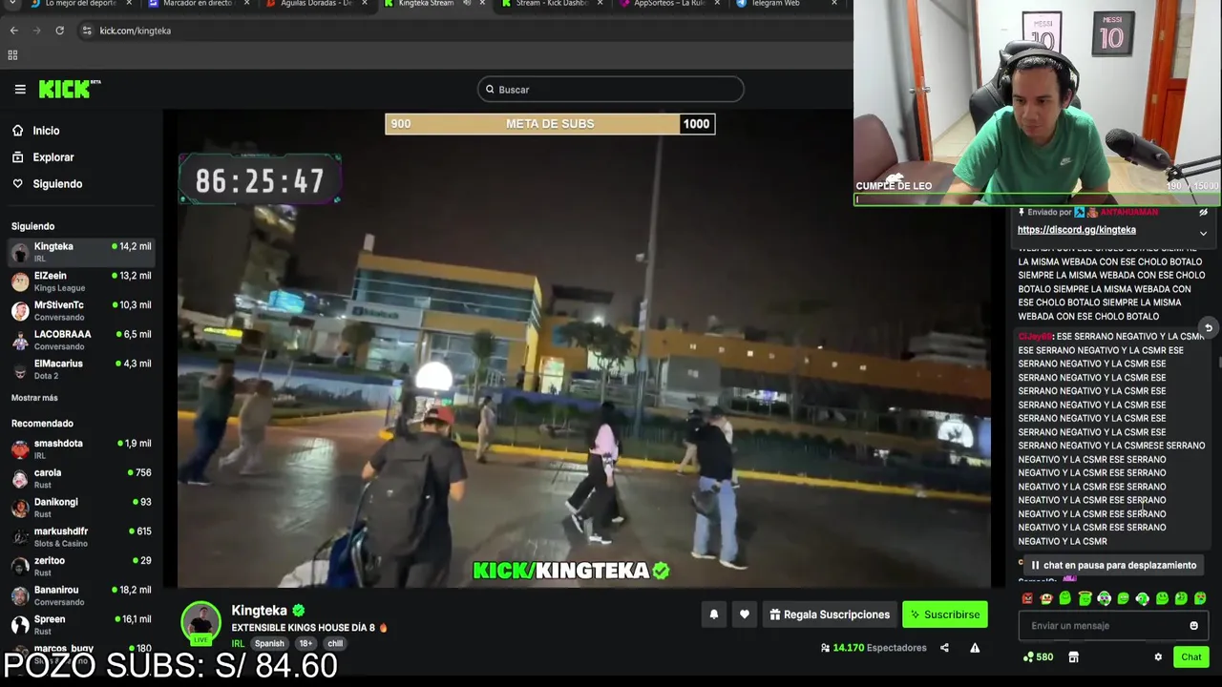
Task: Open ElMacarius channel in sidebar
Action: tap(81, 369)
